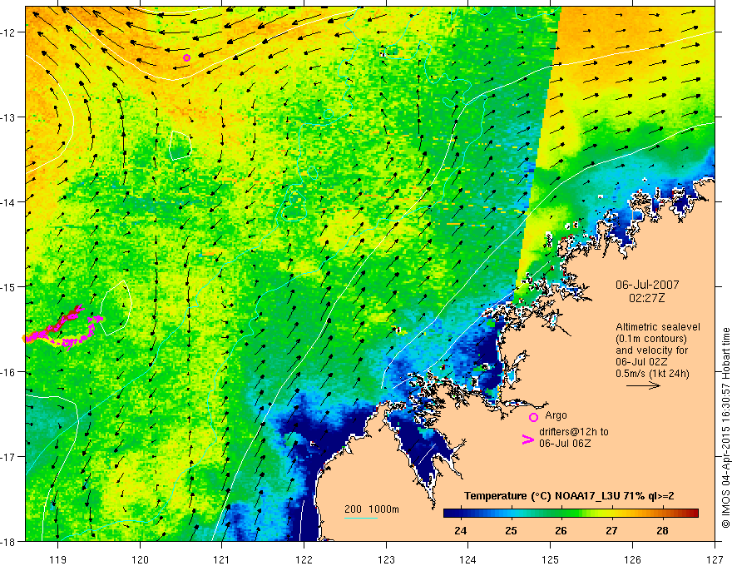The height and width of the screenshot is (566, 732).
Task: Click the Argo float circle near 120.5E
Action: coord(186,58)
